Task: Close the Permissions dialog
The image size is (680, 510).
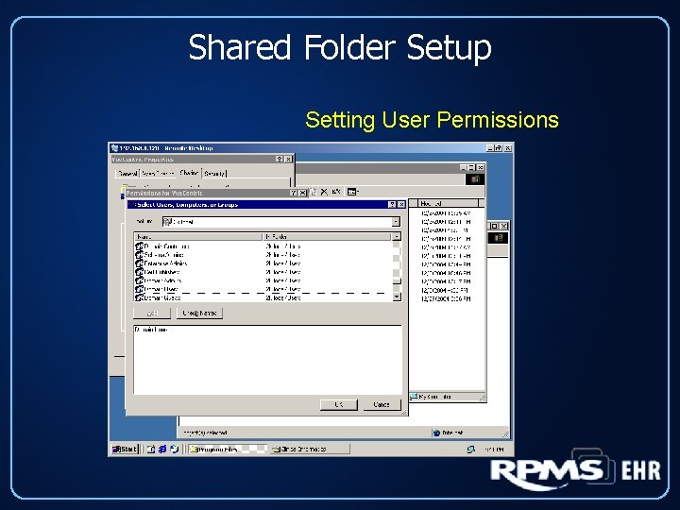Action: click(x=302, y=193)
